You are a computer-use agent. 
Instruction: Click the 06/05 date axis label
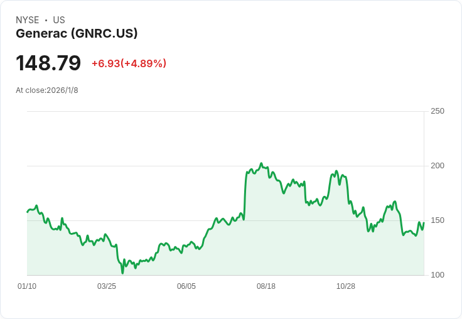pos(186,286)
